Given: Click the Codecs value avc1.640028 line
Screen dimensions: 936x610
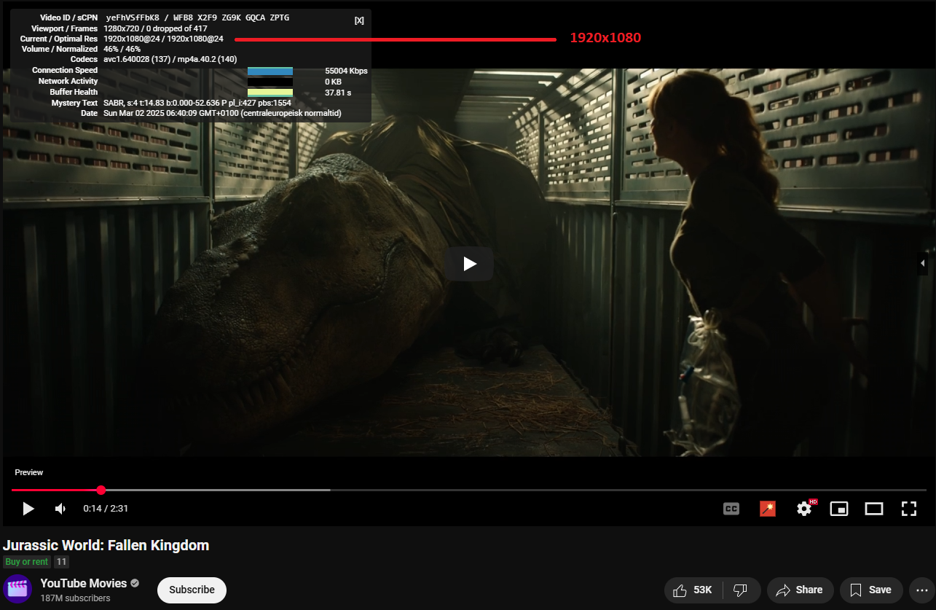Looking at the screenshot, I should 170,59.
